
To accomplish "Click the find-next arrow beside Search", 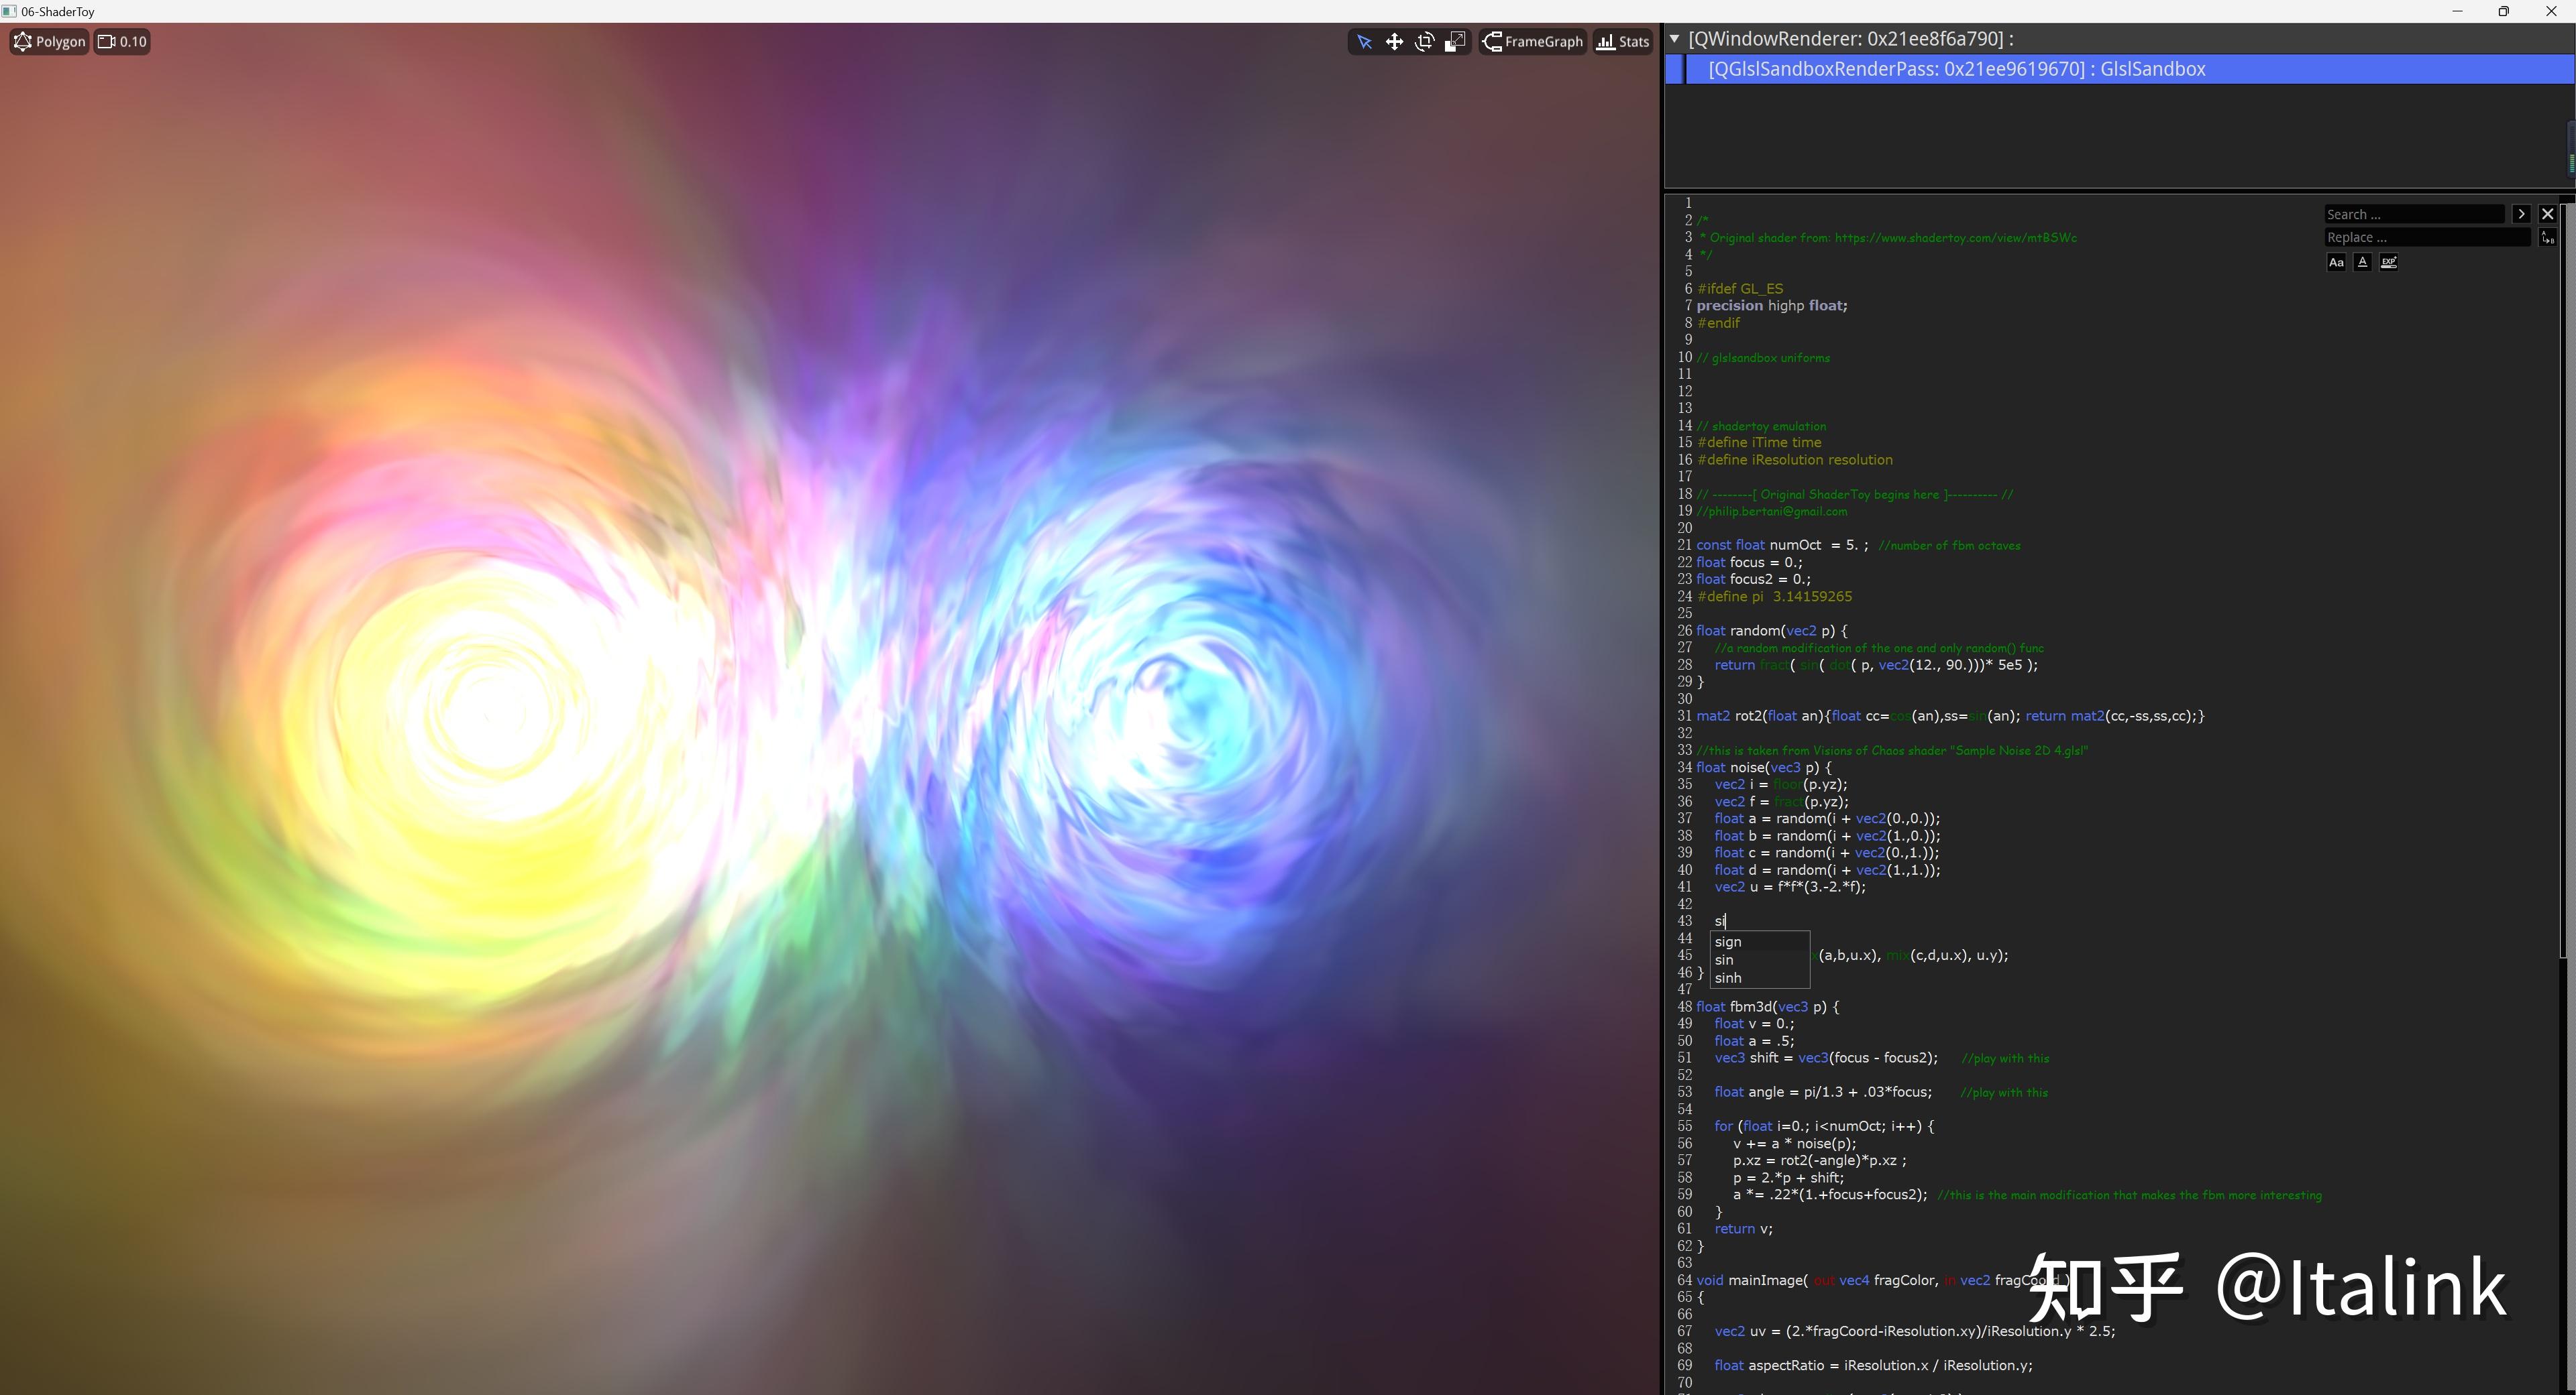I will coord(2522,214).
